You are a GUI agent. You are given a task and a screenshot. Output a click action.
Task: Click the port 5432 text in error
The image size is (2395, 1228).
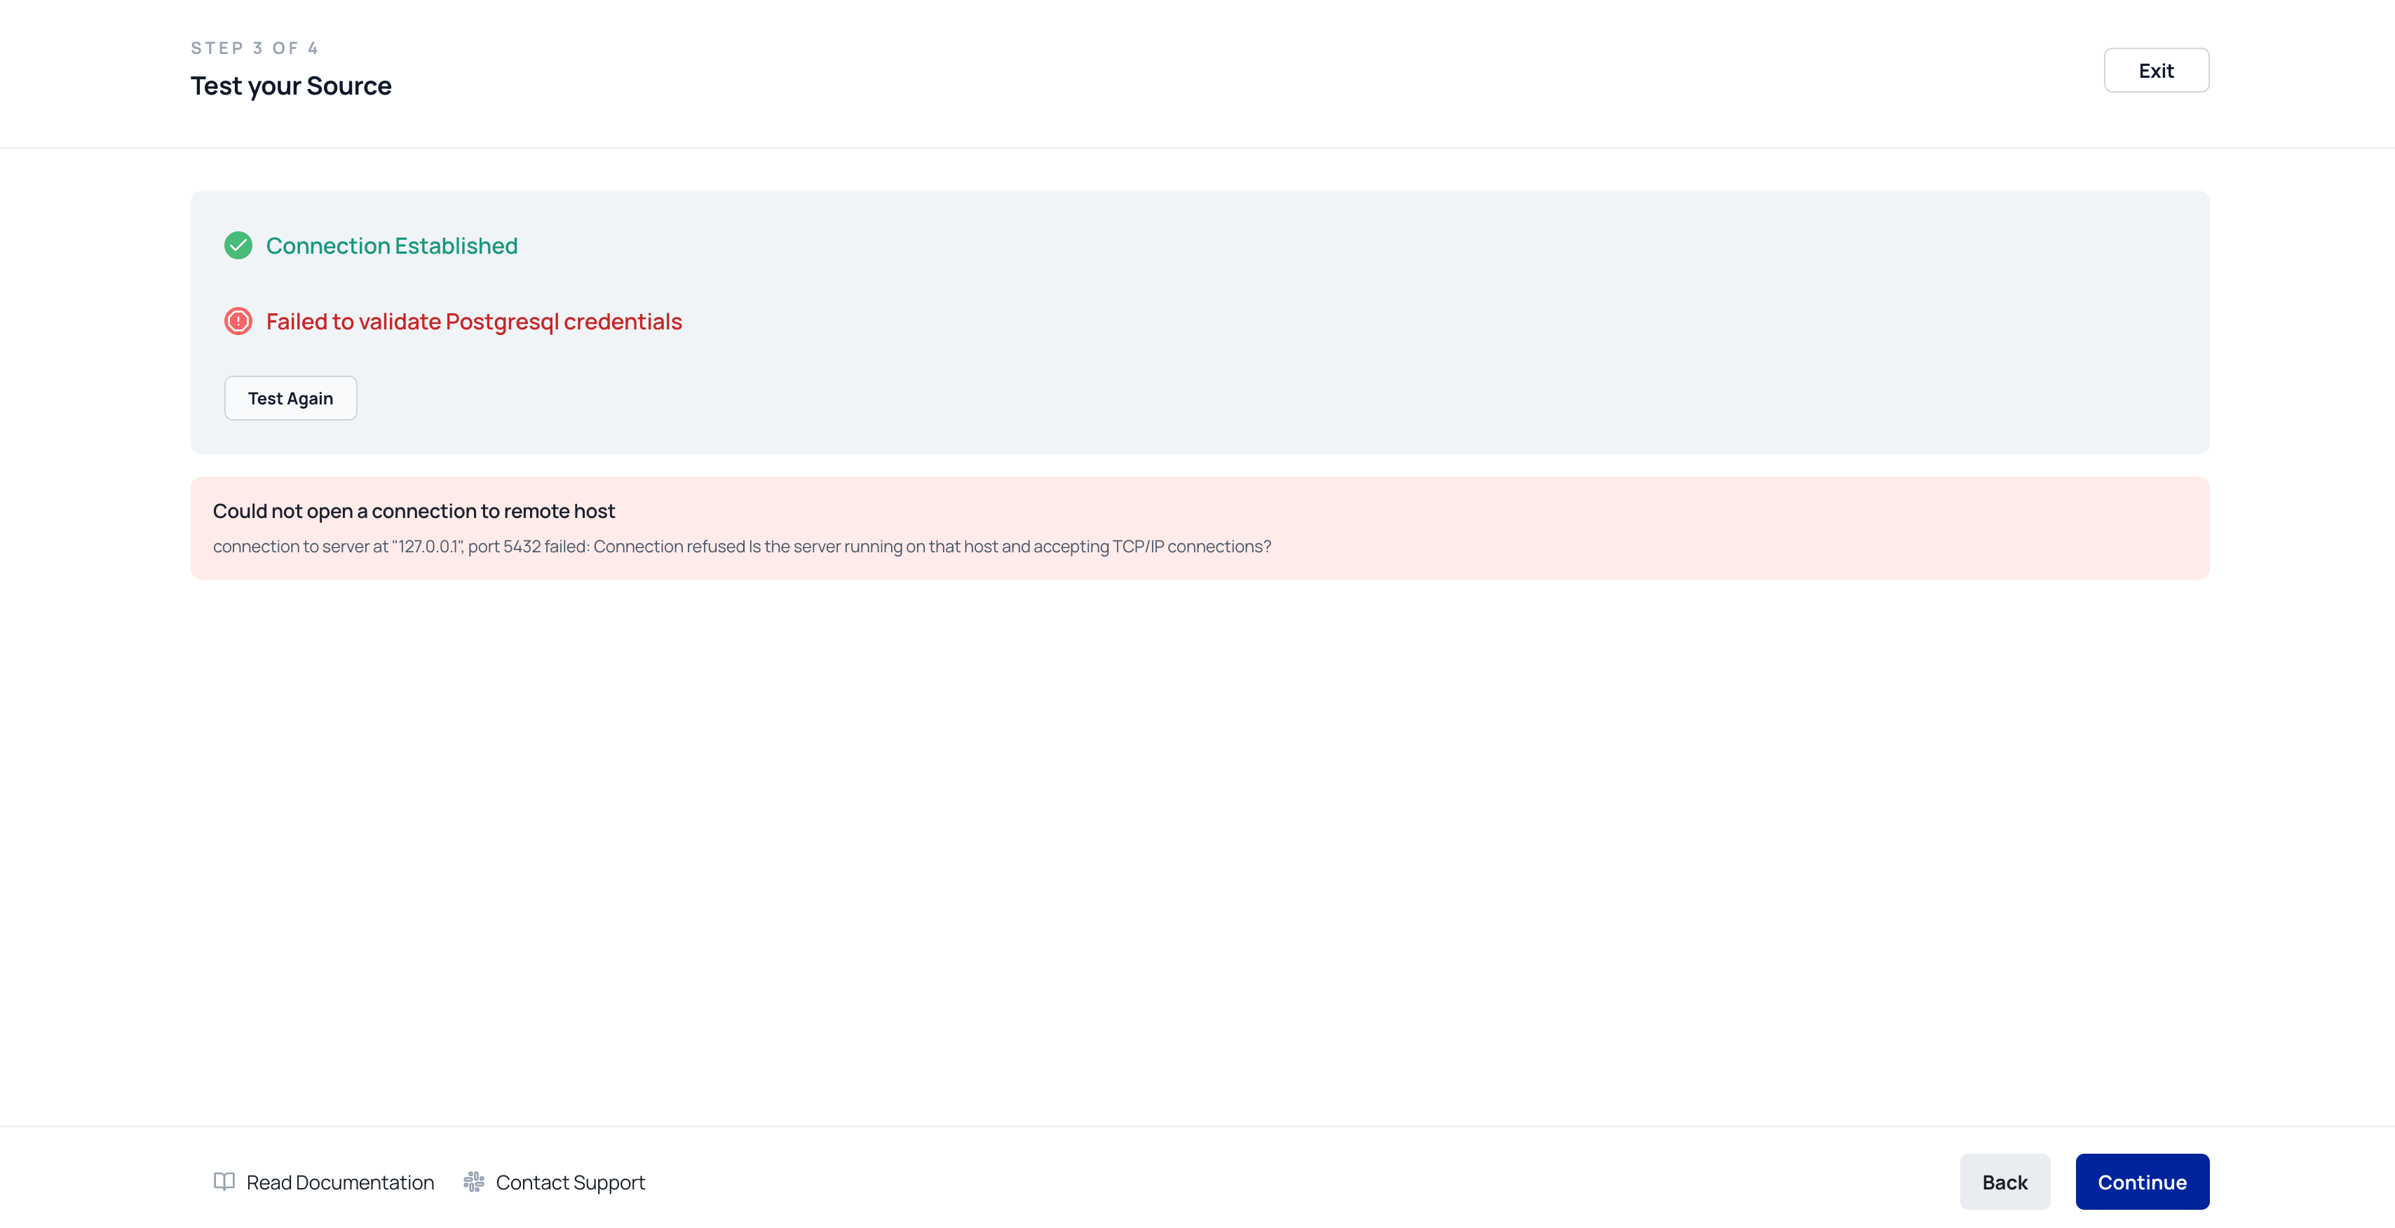pyautogui.click(x=504, y=547)
